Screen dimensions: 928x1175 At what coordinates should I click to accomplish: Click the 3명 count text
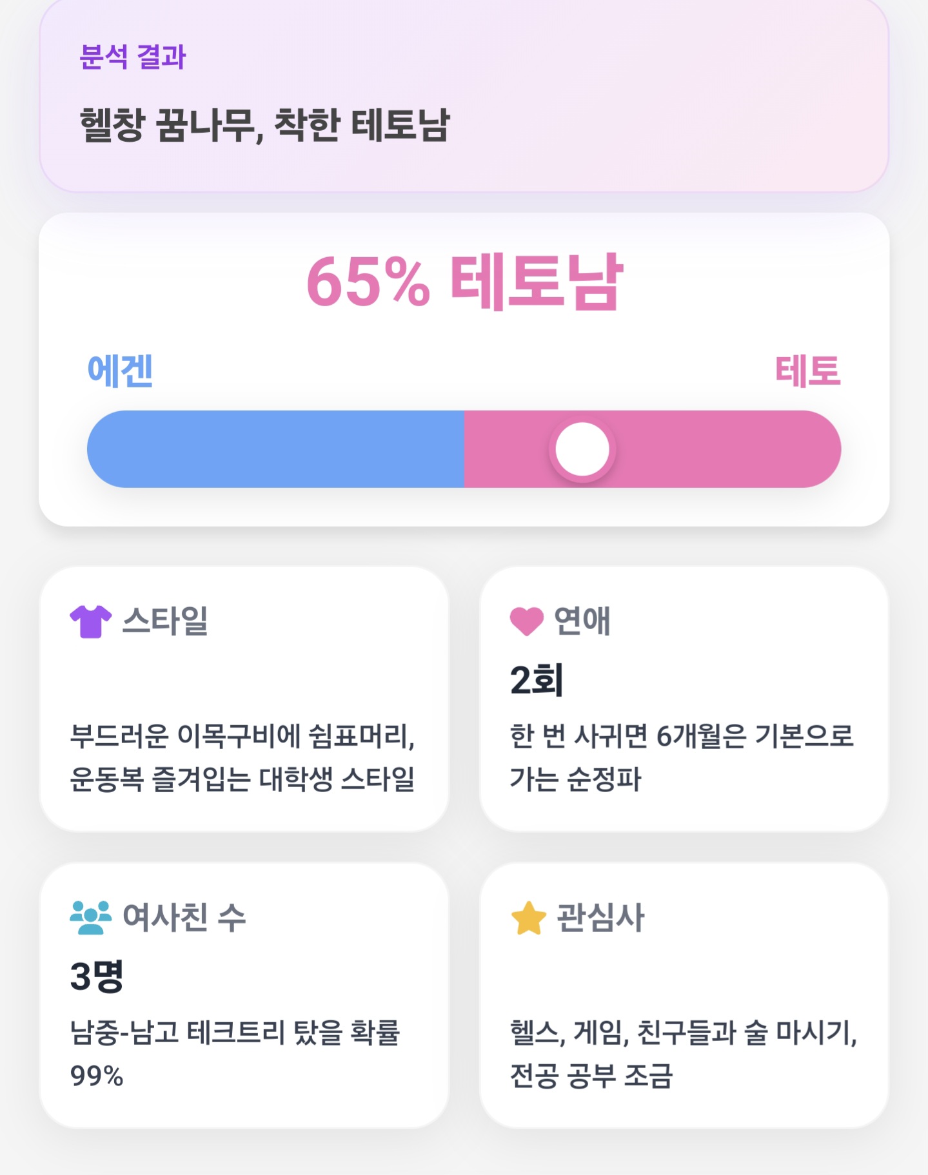tap(97, 976)
